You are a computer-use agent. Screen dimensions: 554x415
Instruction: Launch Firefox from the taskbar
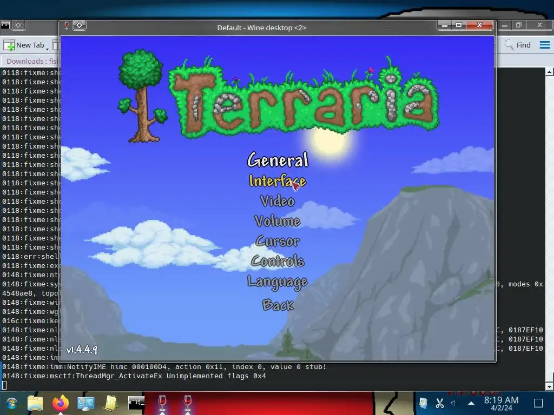coord(61,403)
